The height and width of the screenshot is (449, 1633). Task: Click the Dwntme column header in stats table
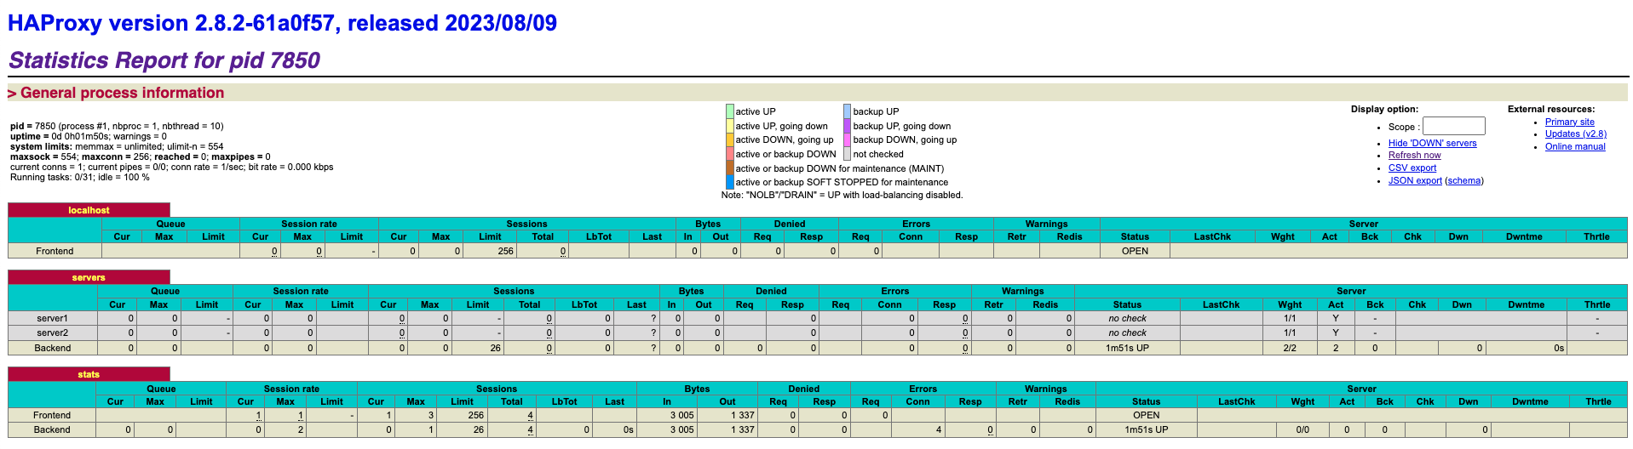click(1530, 401)
